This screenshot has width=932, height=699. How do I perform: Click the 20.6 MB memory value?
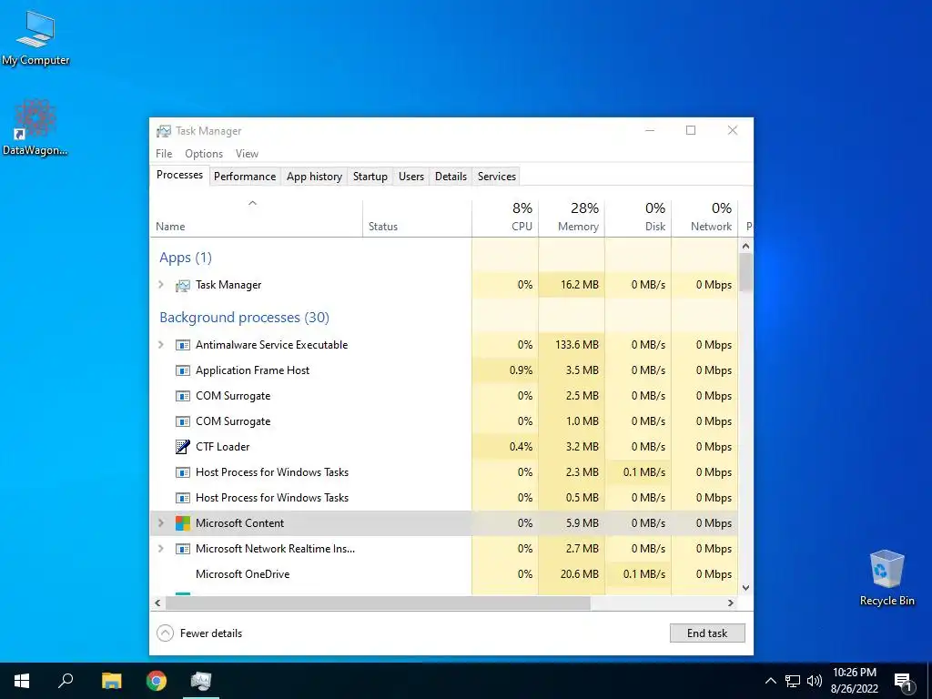pos(579,574)
